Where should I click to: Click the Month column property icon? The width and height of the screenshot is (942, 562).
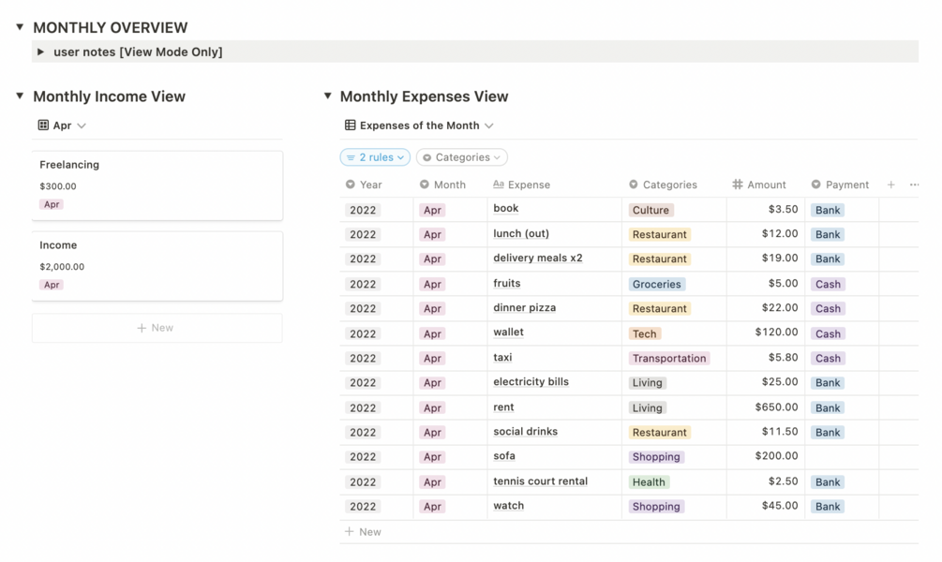(425, 185)
